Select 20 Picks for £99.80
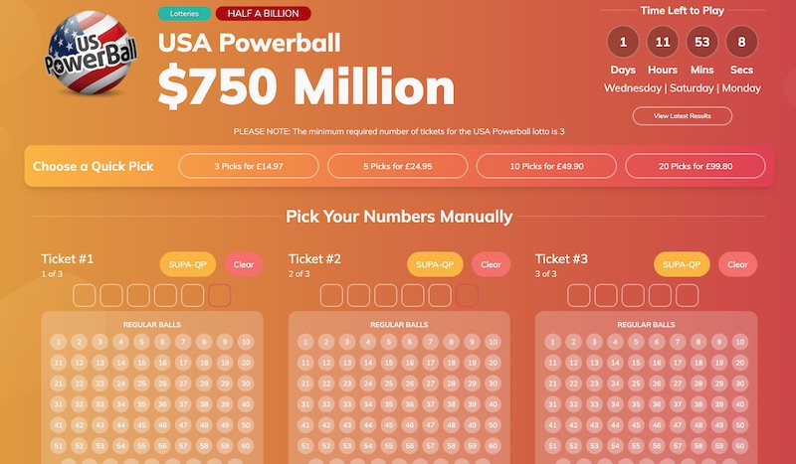 click(x=696, y=166)
